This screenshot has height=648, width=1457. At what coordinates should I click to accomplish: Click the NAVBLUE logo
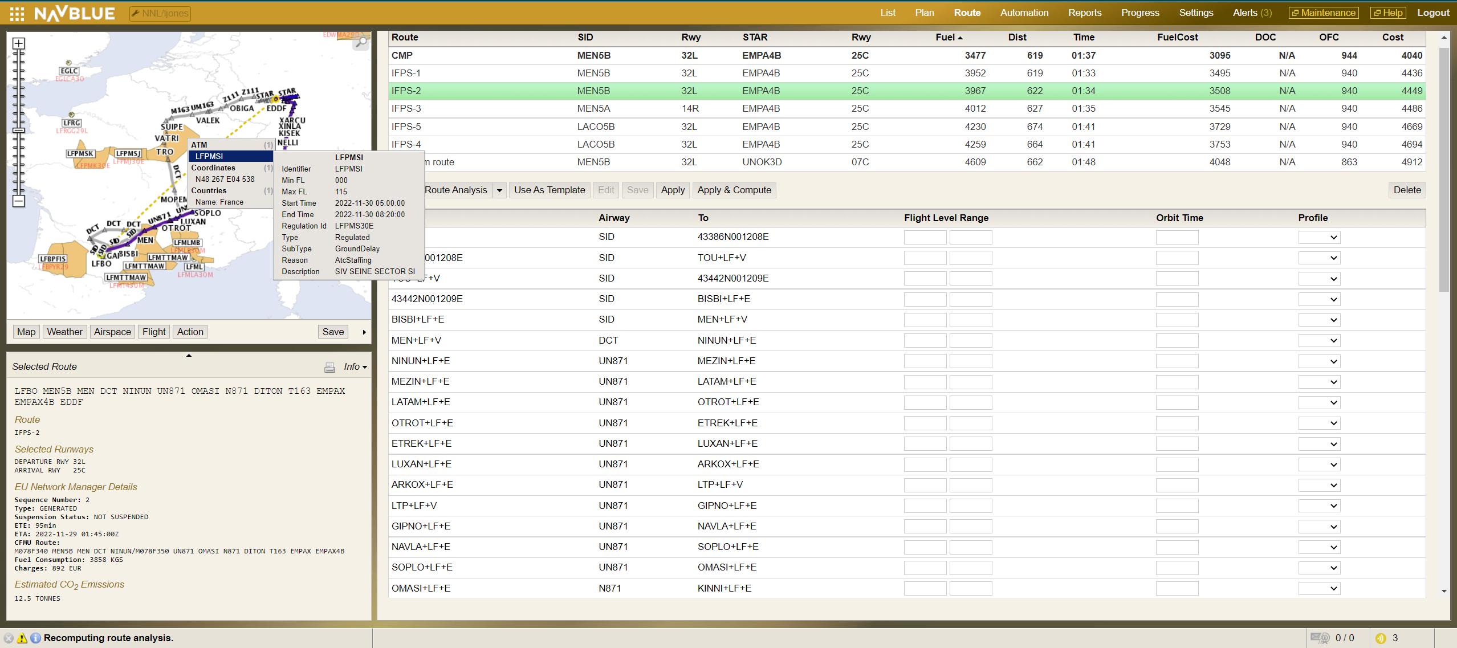pyautogui.click(x=75, y=13)
